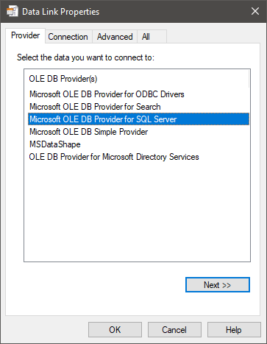Click the OLE DB Provider(s) list header
Viewport: 267px width, 344px height.
coord(137,79)
